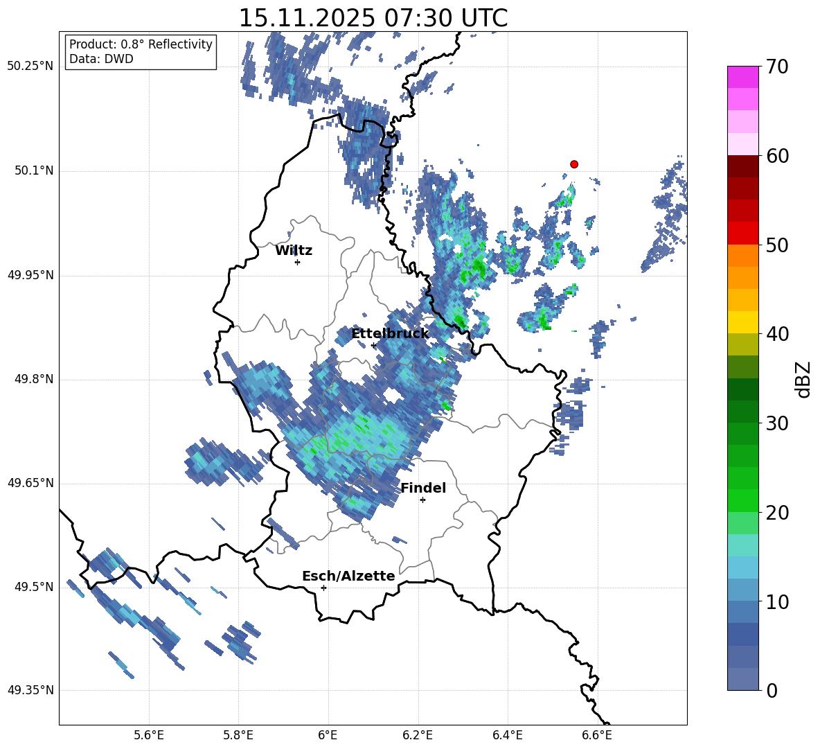Click the 49.95°N latitude label
This screenshot has width=820, height=749.
(x=30, y=275)
